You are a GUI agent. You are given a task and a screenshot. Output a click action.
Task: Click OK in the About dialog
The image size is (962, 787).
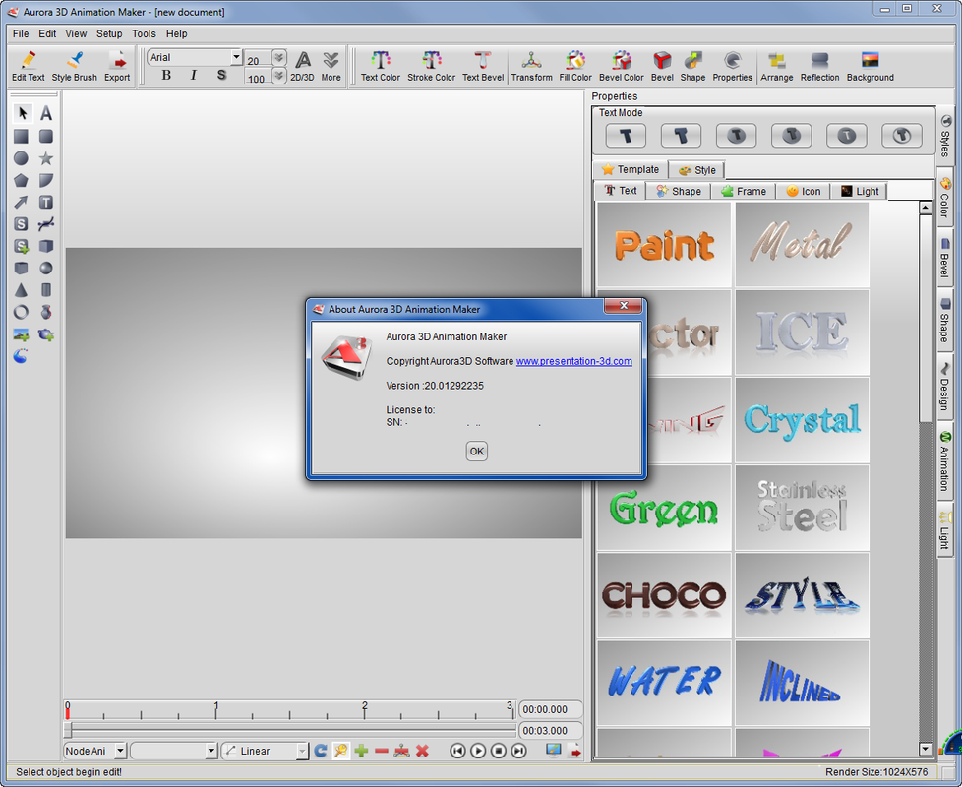click(477, 451)
